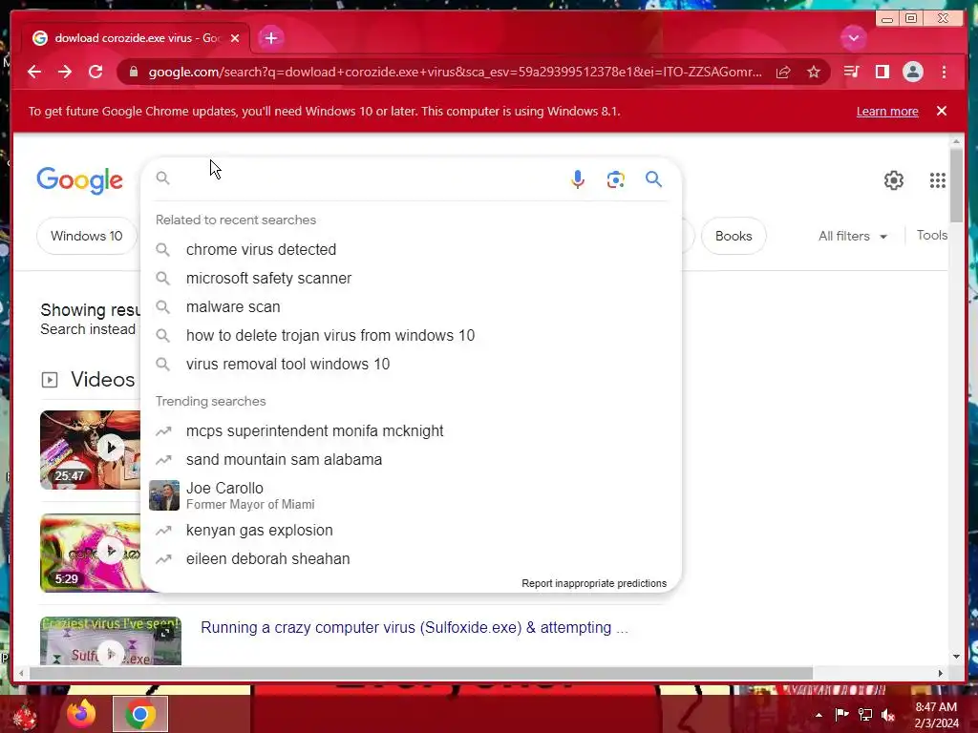Open the tab search dropdown arrow
The image size is (978, 733).
click(x=853, y=38)
